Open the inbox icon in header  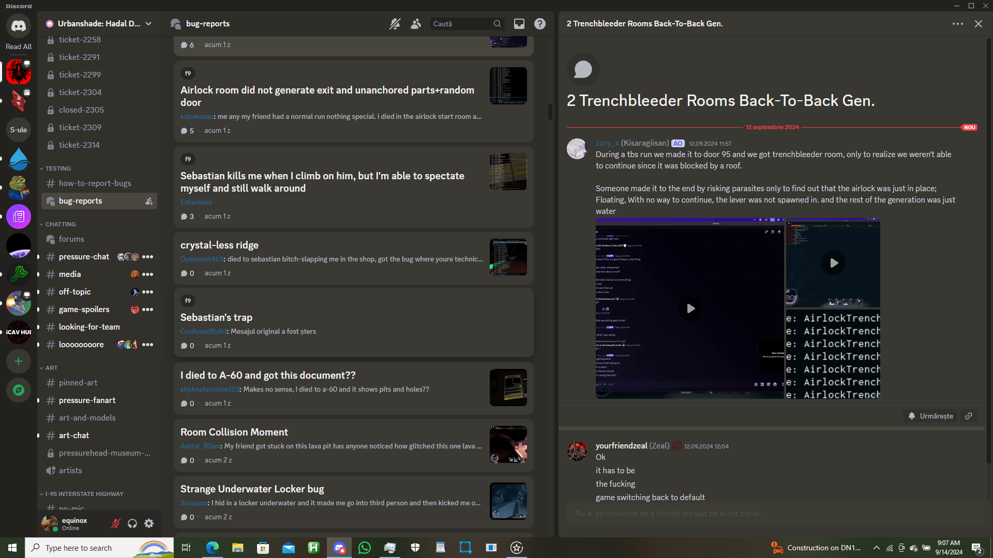(x=519, y=24)
